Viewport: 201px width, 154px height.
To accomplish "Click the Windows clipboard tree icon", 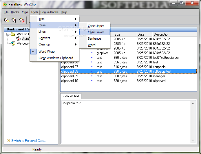I will [13, 43].
